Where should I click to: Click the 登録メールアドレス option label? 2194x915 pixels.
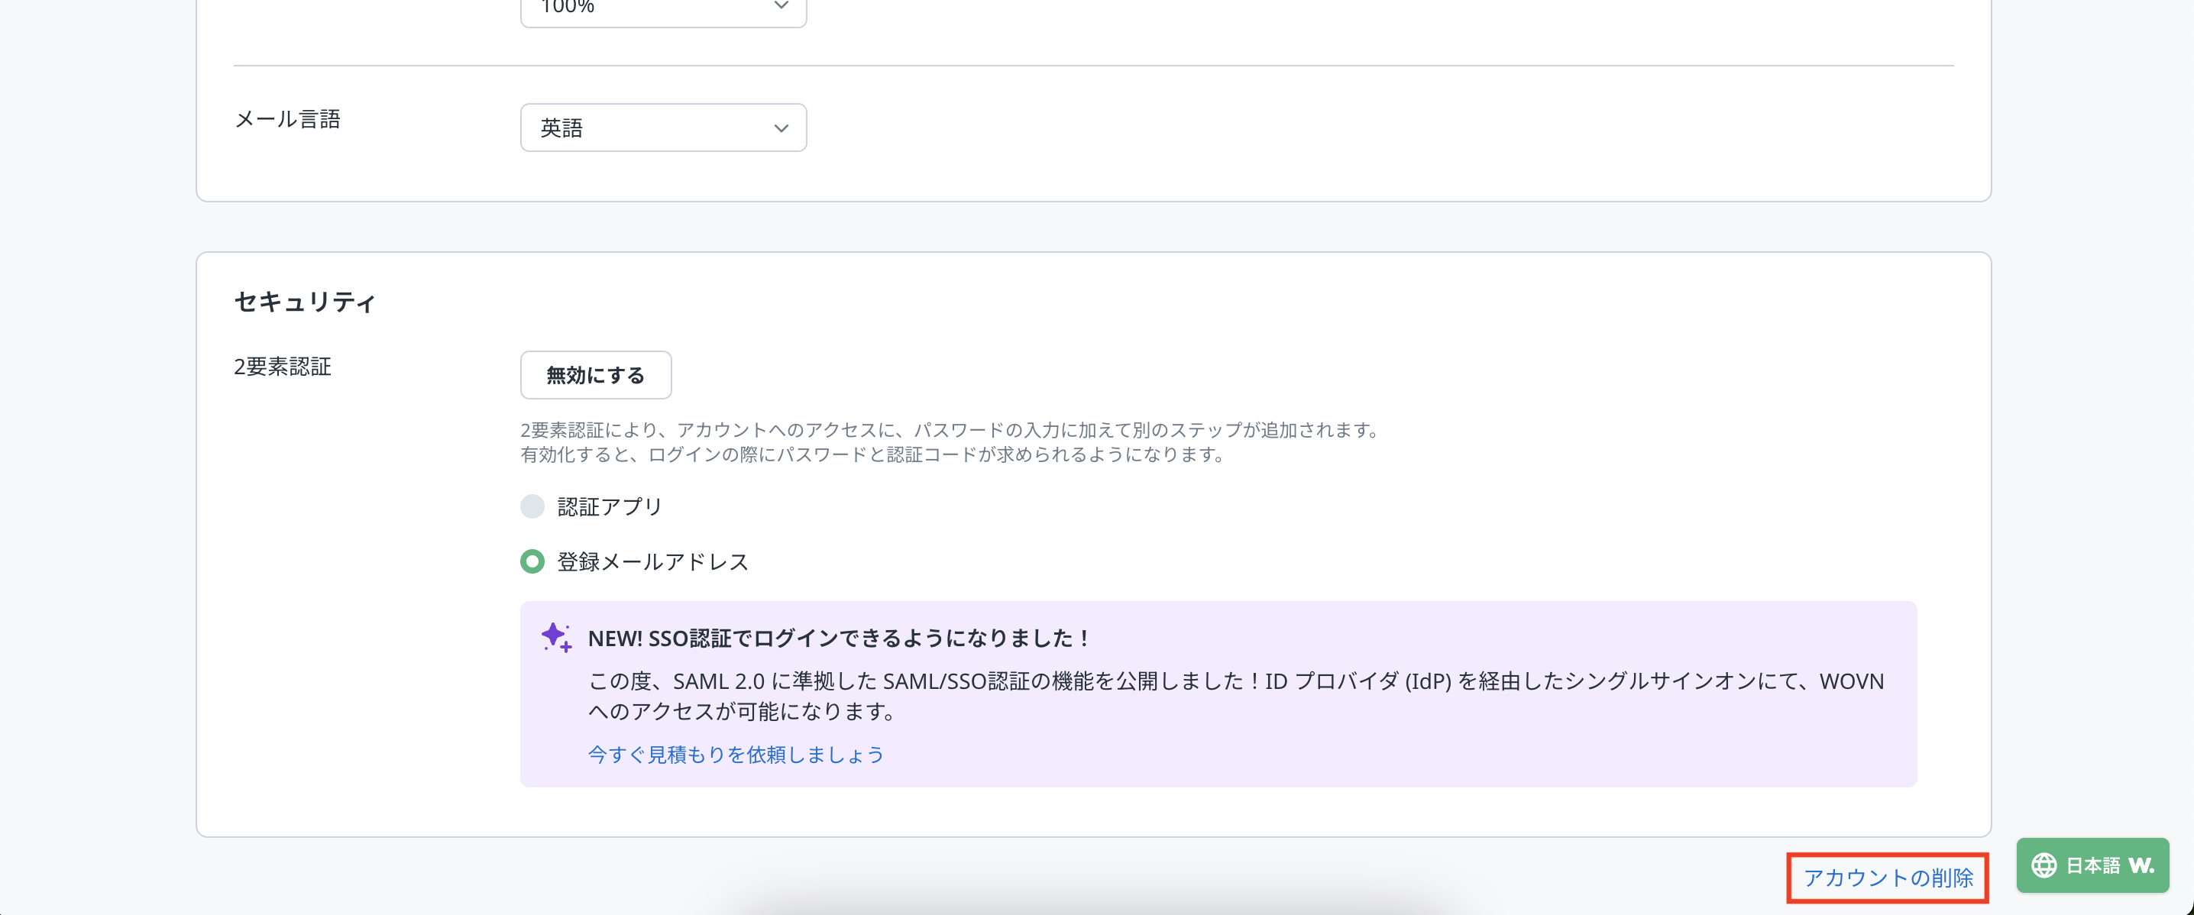click(x=652, y=562)
